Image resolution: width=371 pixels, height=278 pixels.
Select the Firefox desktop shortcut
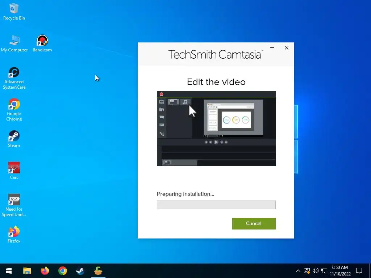click(x=14, y=235)
